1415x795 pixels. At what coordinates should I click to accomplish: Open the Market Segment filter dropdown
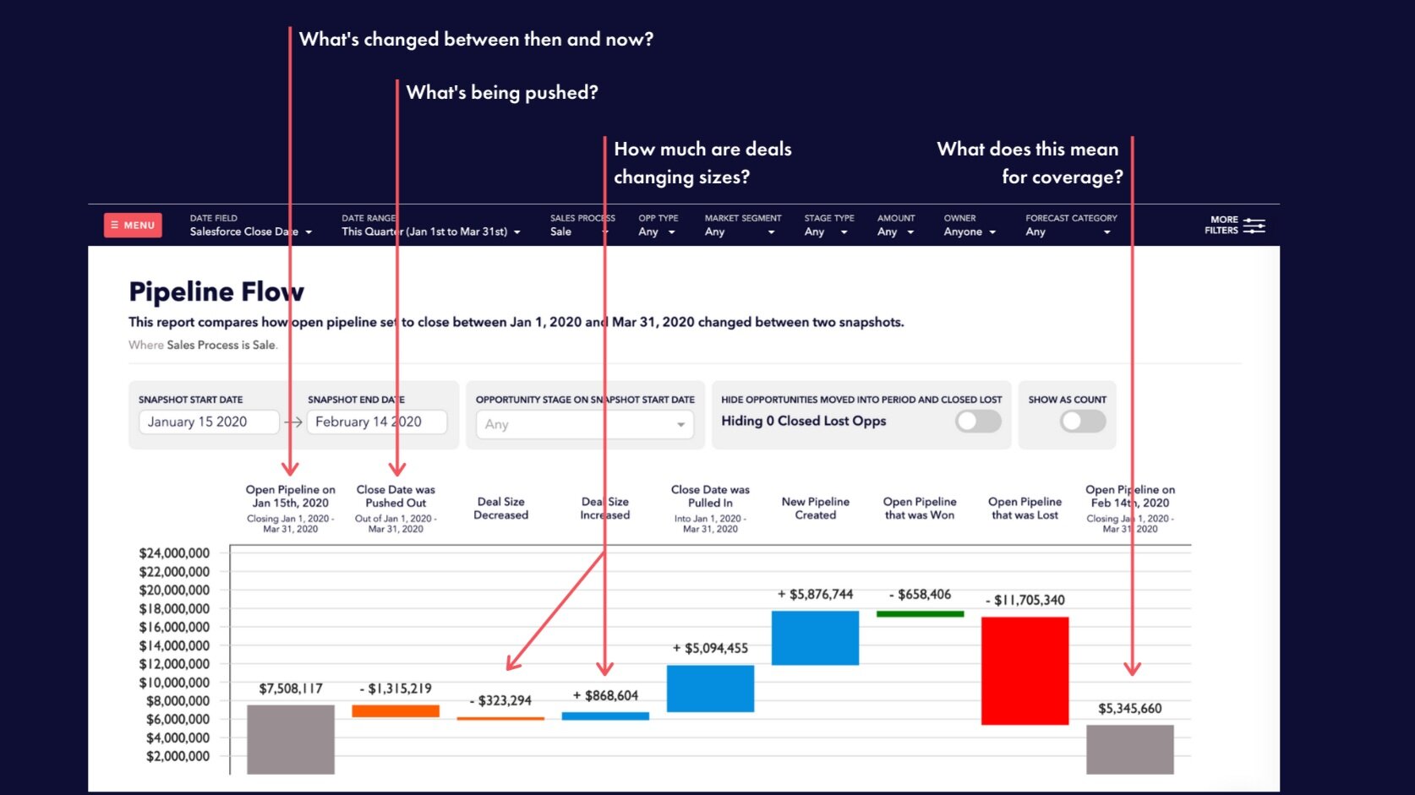742,225
